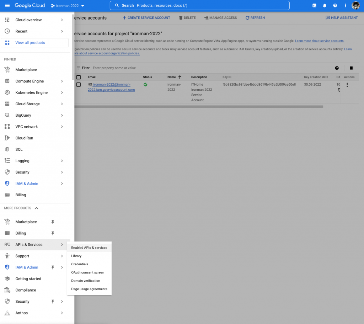Open the ironman-2022 project selector dropdown

point(68,6)
